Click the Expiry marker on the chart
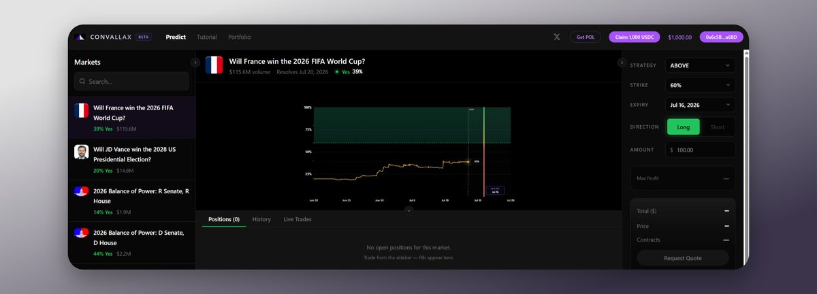The width and height of the screenshot is (817, 294). click(495, 190)
